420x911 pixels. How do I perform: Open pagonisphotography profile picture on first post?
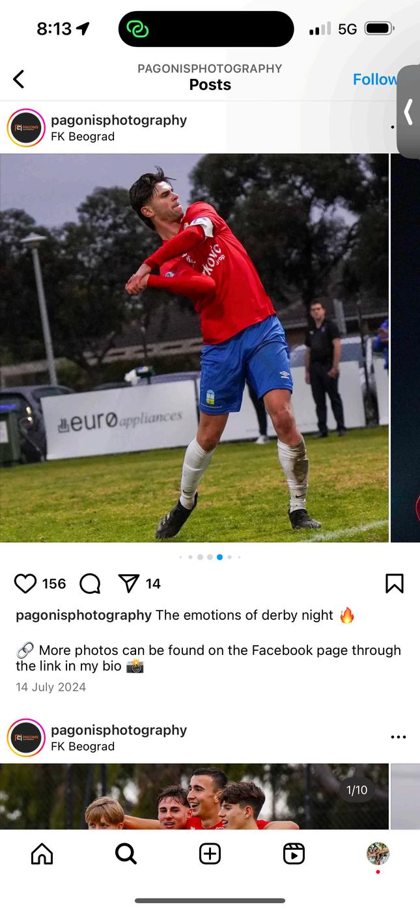tap(26, 128)
